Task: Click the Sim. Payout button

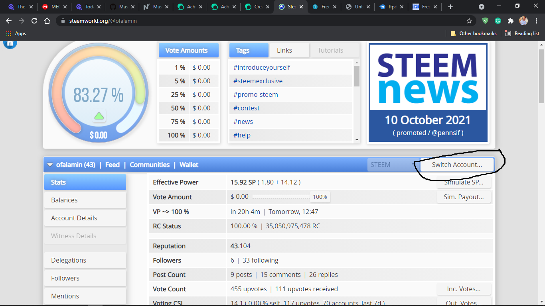Action: pos(464,197)
